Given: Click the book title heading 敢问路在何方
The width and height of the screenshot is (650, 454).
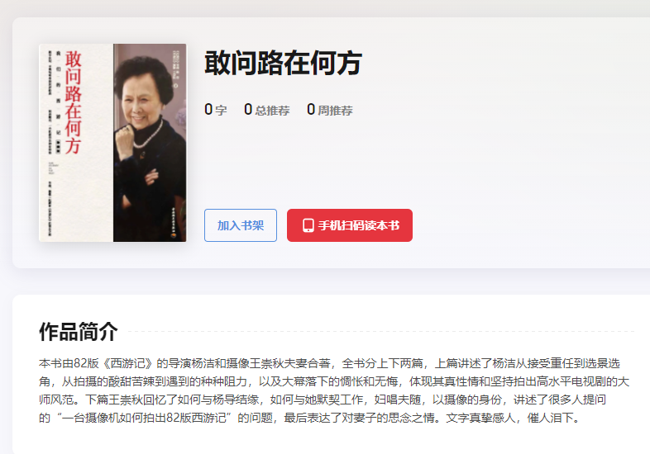Looking at the screenshot, I should (283, 63).
